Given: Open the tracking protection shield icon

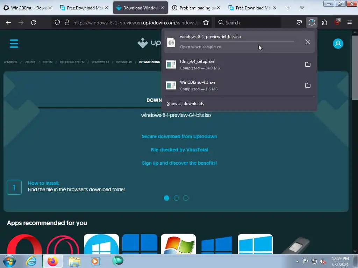Looking at the screenshot, I should tap(57, 23).
